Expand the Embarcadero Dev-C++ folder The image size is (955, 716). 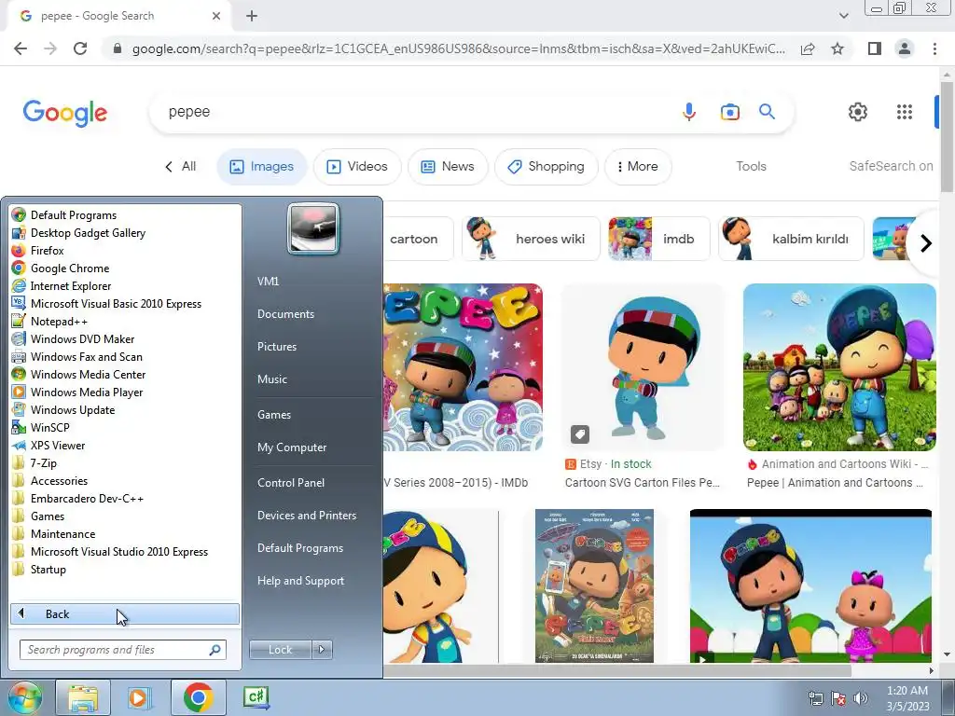(78, 498)
